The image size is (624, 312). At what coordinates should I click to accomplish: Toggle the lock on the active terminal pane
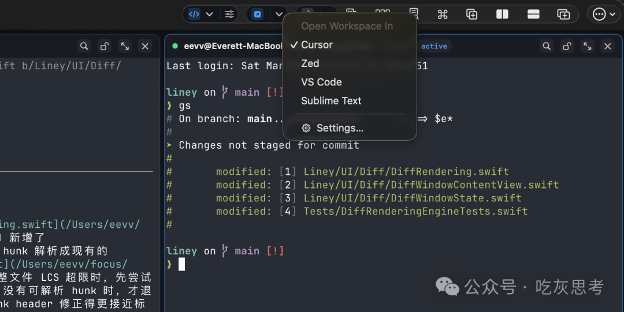tap(567, 46)
